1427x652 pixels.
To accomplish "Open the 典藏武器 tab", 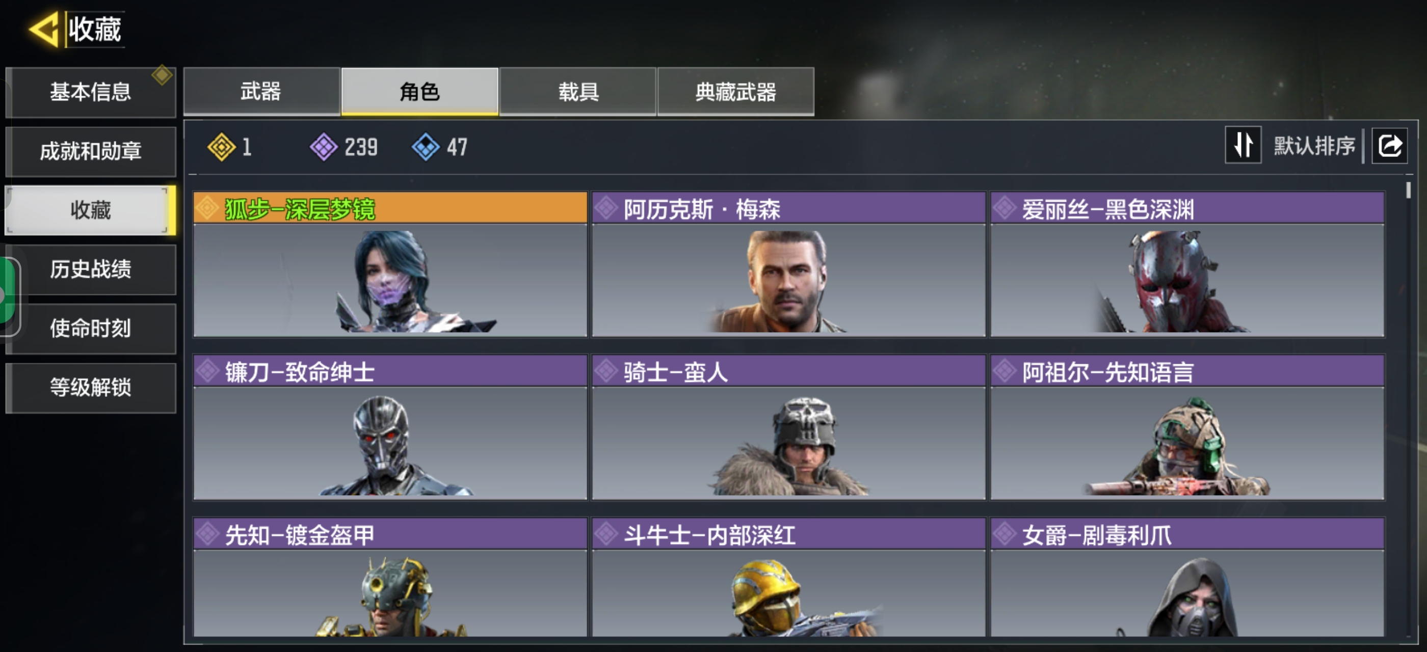I will click(x=735, y=91).
